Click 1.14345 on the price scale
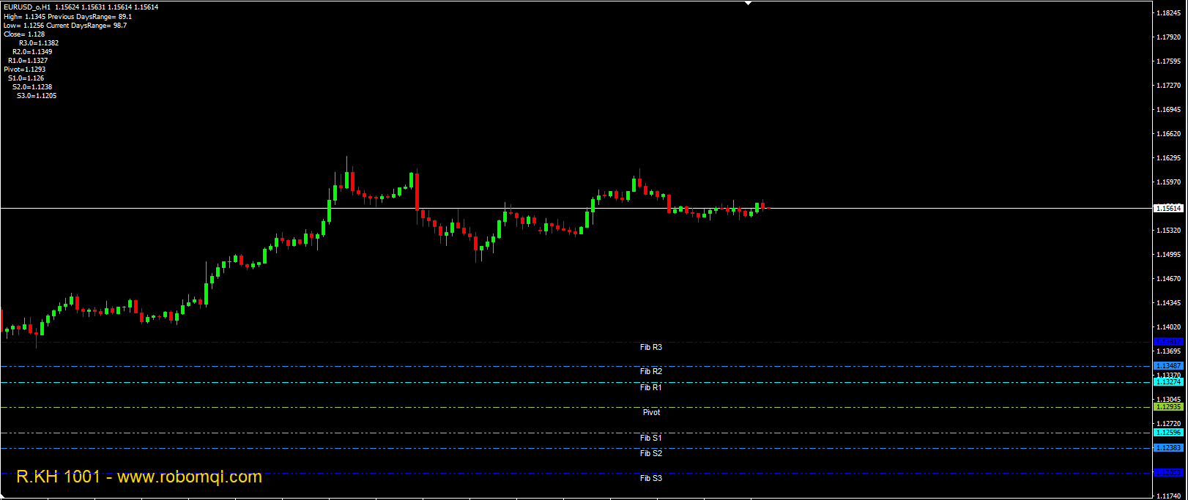 (x=1168, y=303)
